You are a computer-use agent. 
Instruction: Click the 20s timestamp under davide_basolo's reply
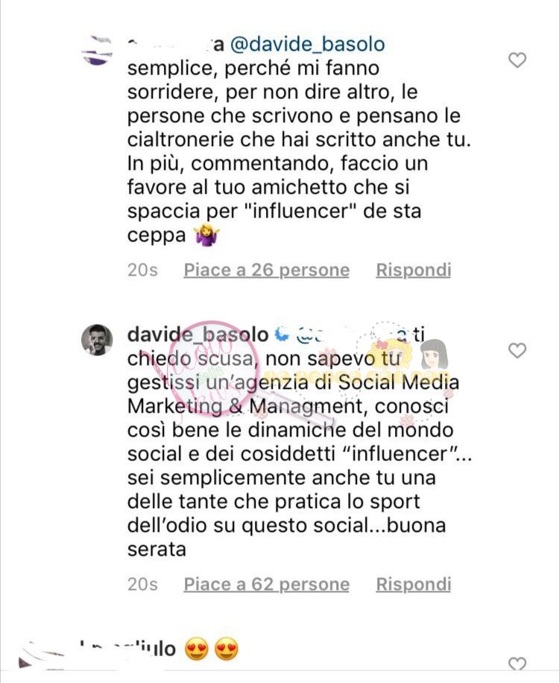(142, 584)
